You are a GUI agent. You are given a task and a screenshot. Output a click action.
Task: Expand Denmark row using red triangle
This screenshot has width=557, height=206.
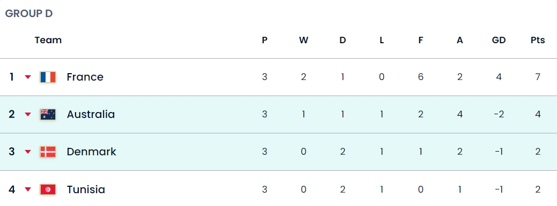28,152
